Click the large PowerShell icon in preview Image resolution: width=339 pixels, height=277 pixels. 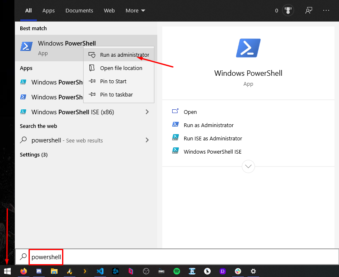248,48
